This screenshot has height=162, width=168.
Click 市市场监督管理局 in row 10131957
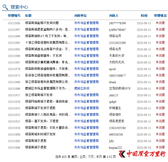pyautogui.click(x=86, y=95)
